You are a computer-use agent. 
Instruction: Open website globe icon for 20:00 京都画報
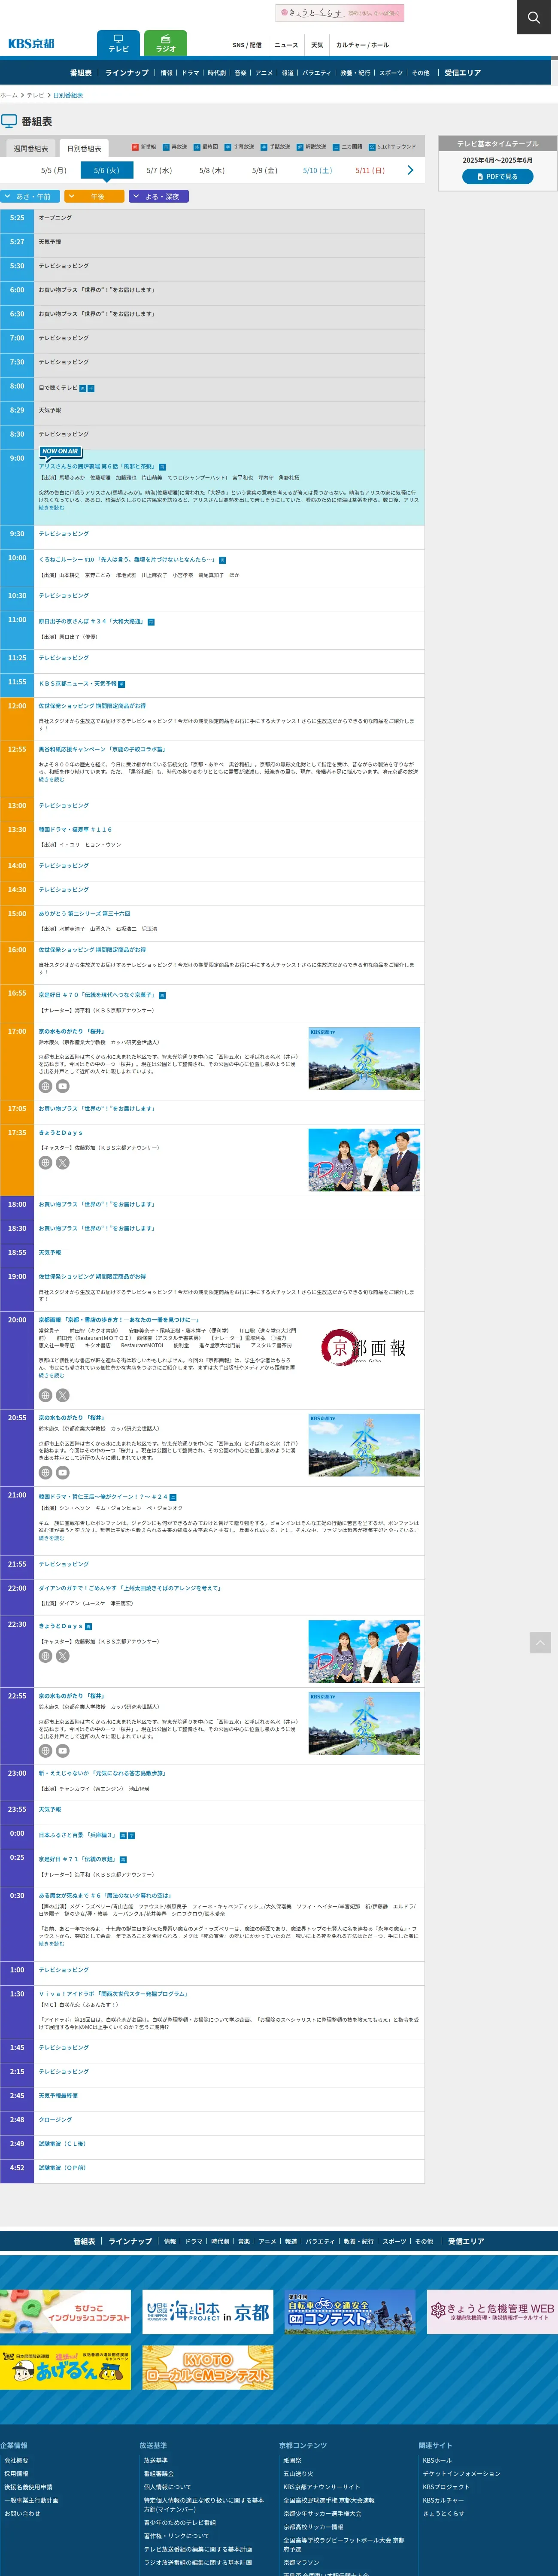point(45,1395)
